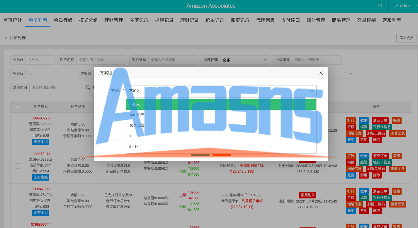Click 银行卡信息 for user 799503270

click(x=382, y=127)
